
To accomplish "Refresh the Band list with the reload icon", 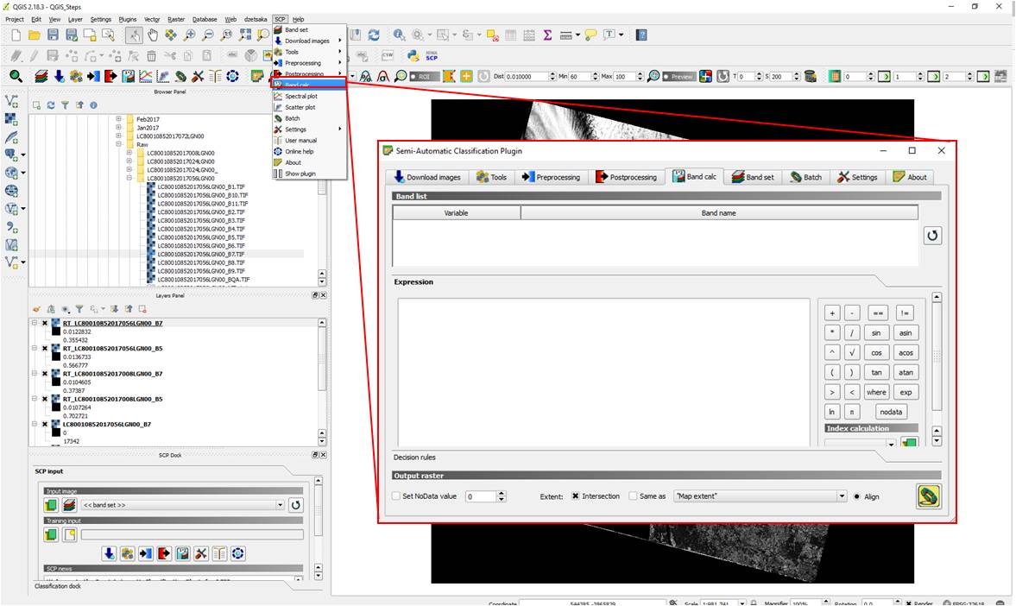I will tap(932, 236).
